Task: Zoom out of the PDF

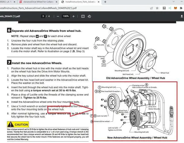Action: pyautogui.click(x=58, y=16)
